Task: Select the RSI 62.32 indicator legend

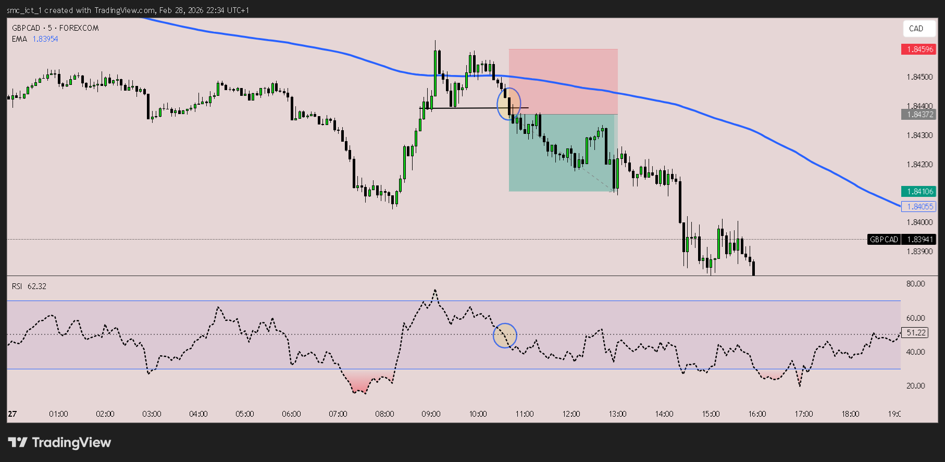Action: click(29, 286)
